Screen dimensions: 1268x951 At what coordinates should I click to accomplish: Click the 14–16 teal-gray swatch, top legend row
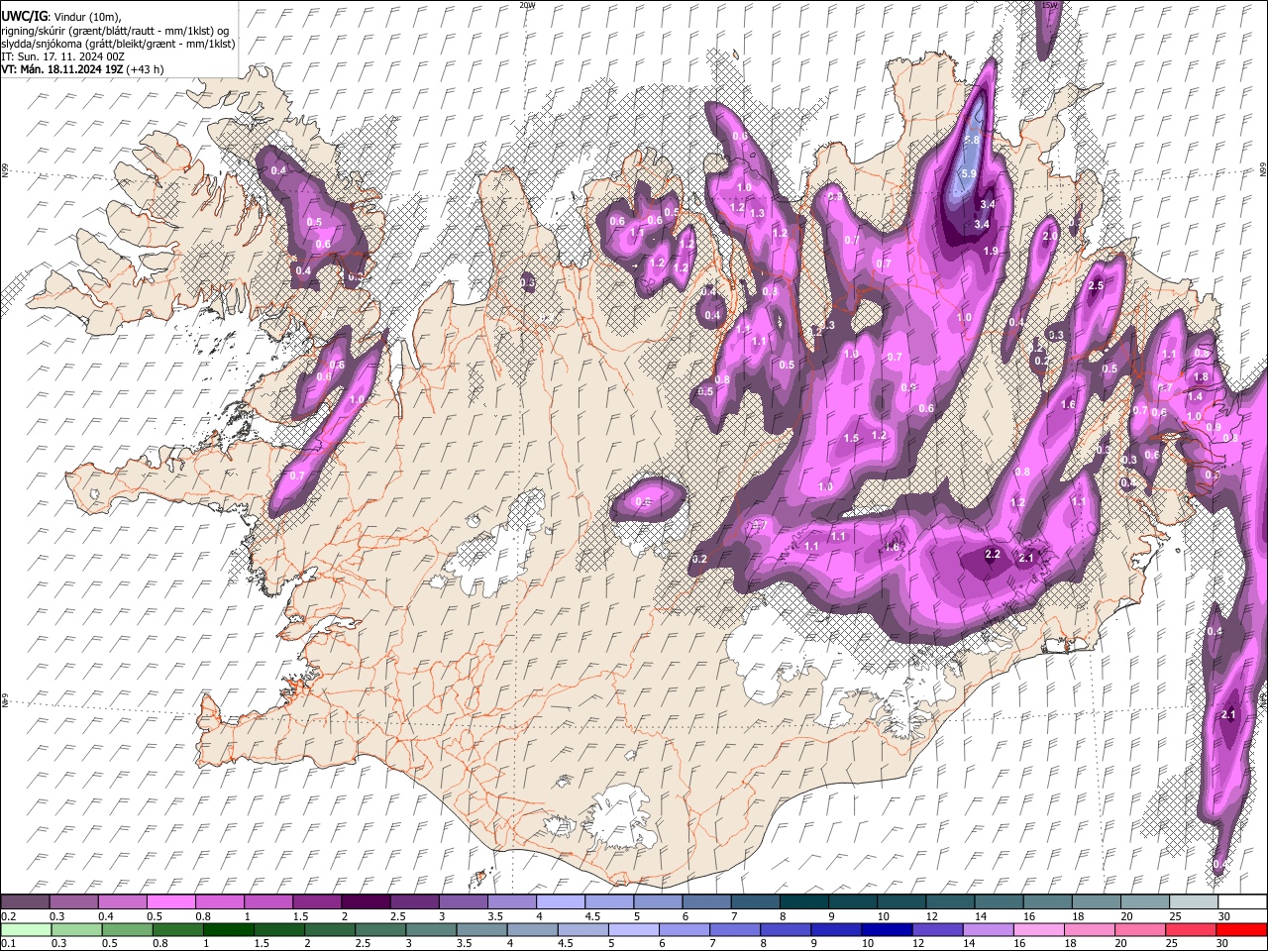999,901
